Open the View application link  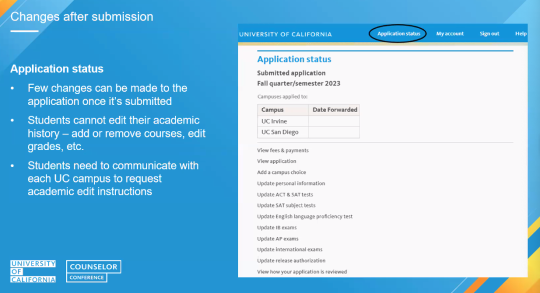coord(276,161)
